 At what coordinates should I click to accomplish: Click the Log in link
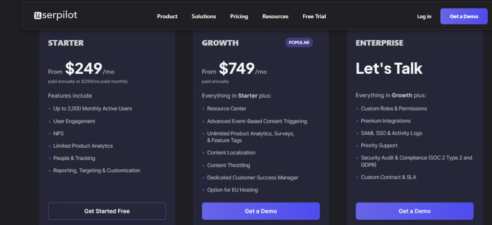click(x=424, y=16)
